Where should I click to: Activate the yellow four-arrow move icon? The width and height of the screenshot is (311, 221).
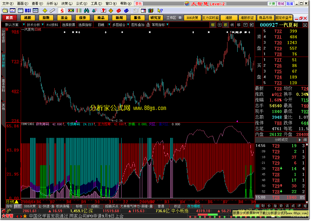(x=45, y=11)
